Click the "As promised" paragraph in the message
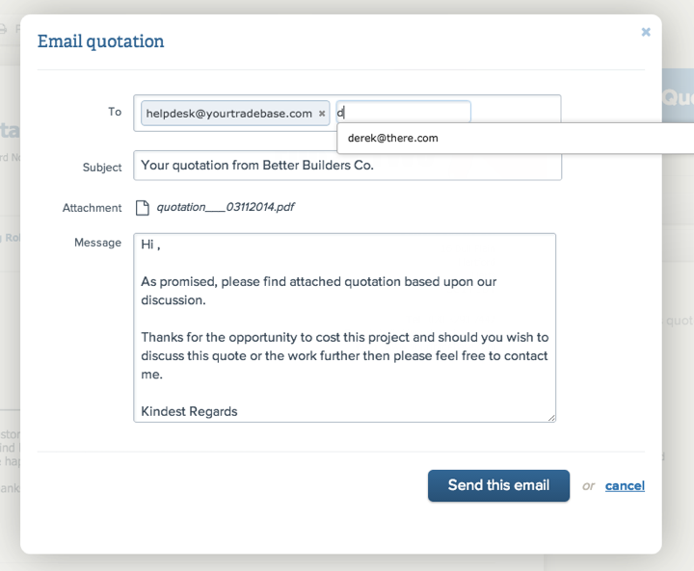This screenshot has width=694, height=571. click(318, 291)
